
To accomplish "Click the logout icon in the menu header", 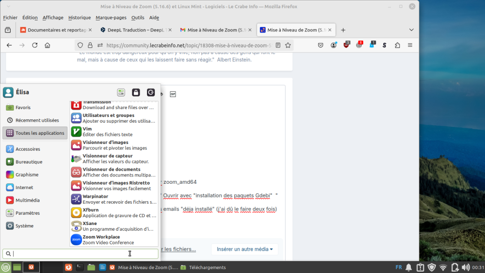I will pos(151,92).
